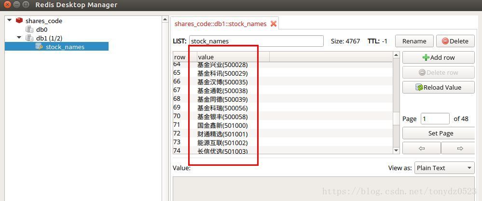482x201 pixels.
Task: Click the db0 database icon
Action: (29, 29)
